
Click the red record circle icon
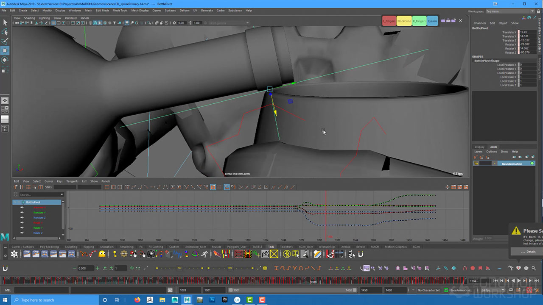pos(473,268)
